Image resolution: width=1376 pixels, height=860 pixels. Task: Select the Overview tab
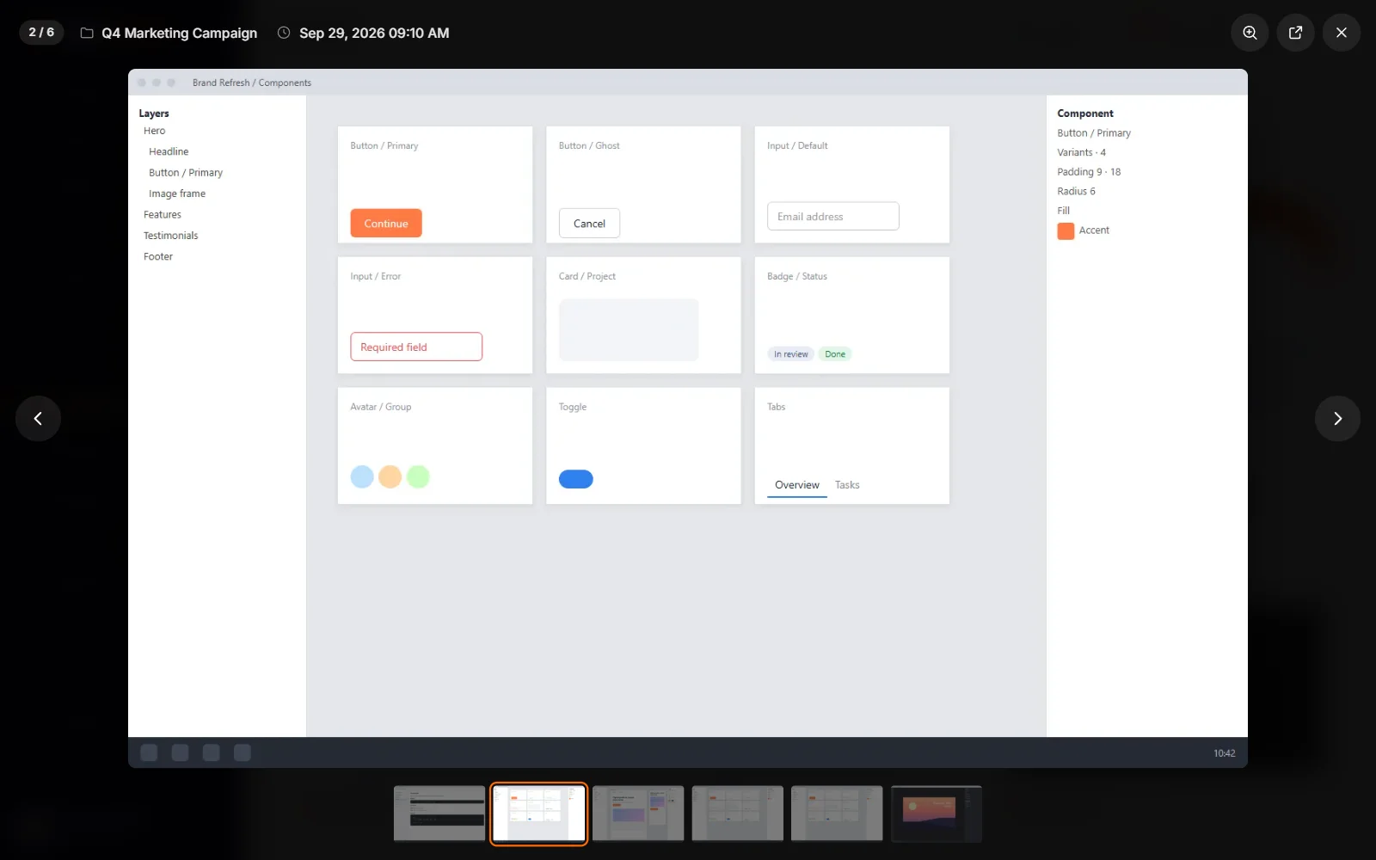[797, 485]
